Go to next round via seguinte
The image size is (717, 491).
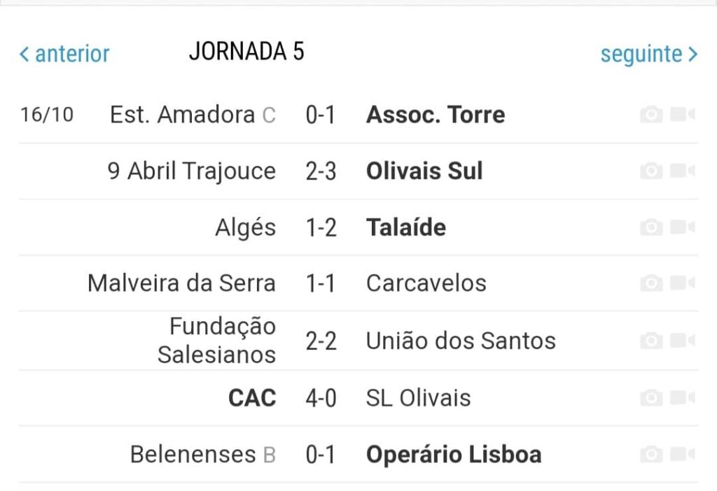point(649,55)
